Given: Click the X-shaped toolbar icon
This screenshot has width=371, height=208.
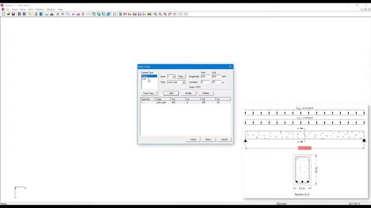Looking at the screenshot, I should tap(57, 14).
